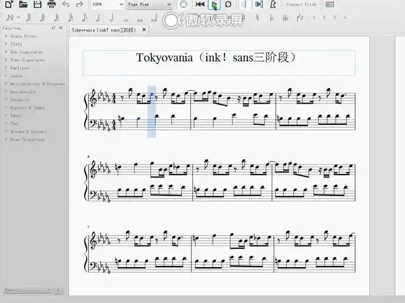The image size is (405, 303).
Task: Save the score with the floppy disk icon
Action: (38, 4)
